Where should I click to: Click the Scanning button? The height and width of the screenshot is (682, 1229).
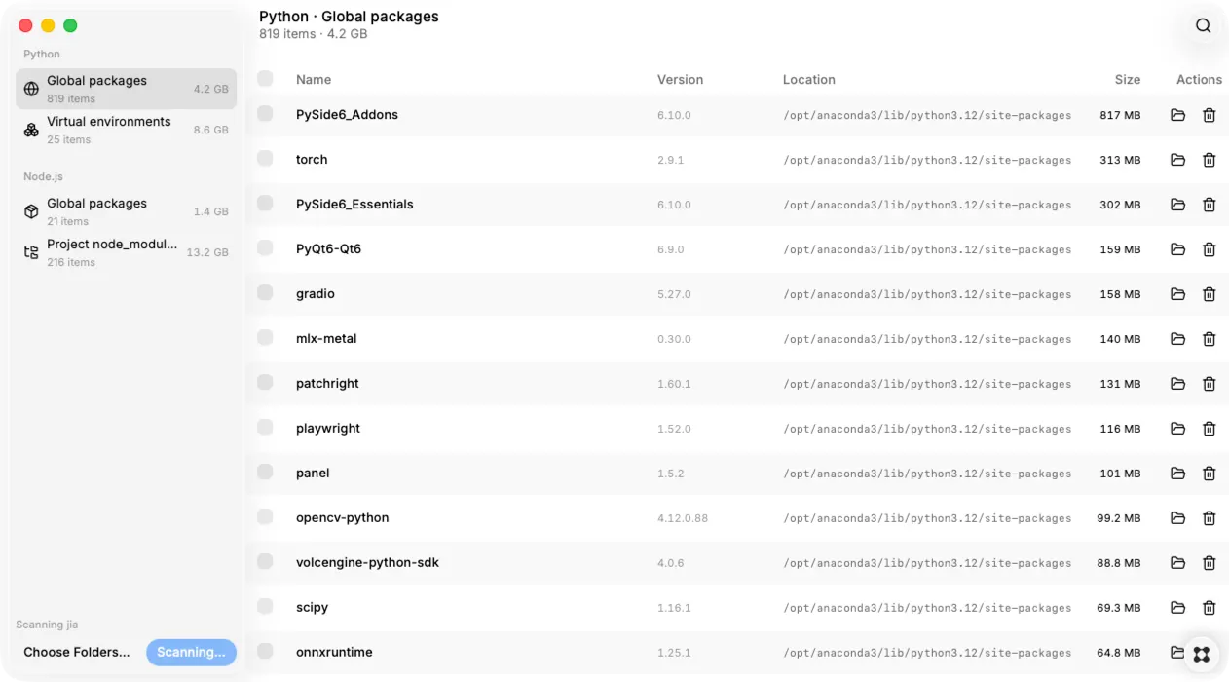pos(191,652)
